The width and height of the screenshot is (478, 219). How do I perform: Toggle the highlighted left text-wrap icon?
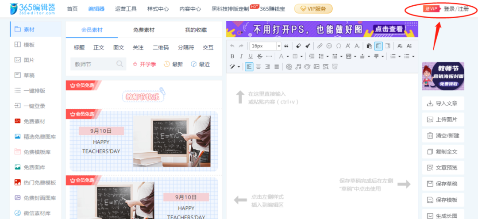(x=378, y=46)
